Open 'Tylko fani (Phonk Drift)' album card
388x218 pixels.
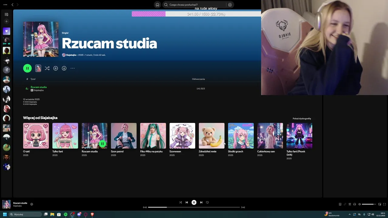299,141
